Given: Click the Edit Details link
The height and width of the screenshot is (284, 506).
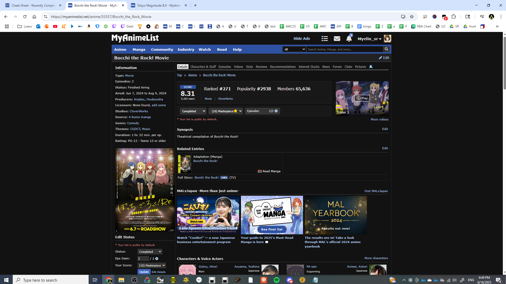Looking at the screenshot, I should [x=159, y=272].
